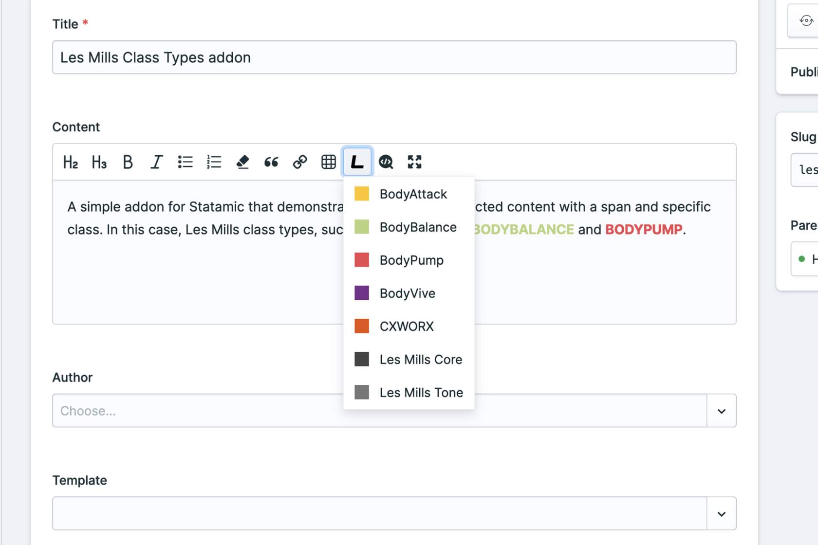The height and width of the screenshot is (545, 818).
Task: Choose Les Mills Core from the menu
Action: pyautogui.click(x=409, y=360)
